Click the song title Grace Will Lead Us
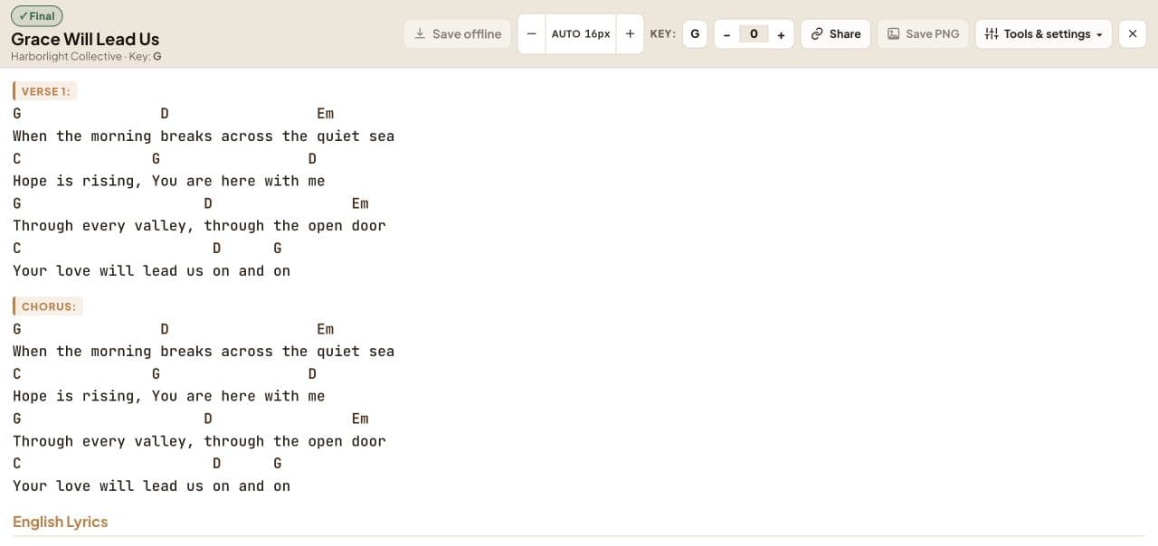The width and height of the screenshot is (1158, 546). click(85, 39)
